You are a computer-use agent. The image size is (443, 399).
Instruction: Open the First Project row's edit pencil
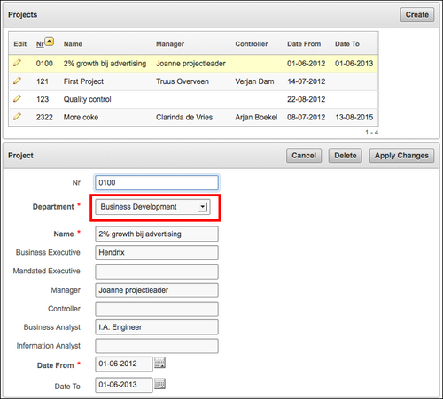pos(17,81)
